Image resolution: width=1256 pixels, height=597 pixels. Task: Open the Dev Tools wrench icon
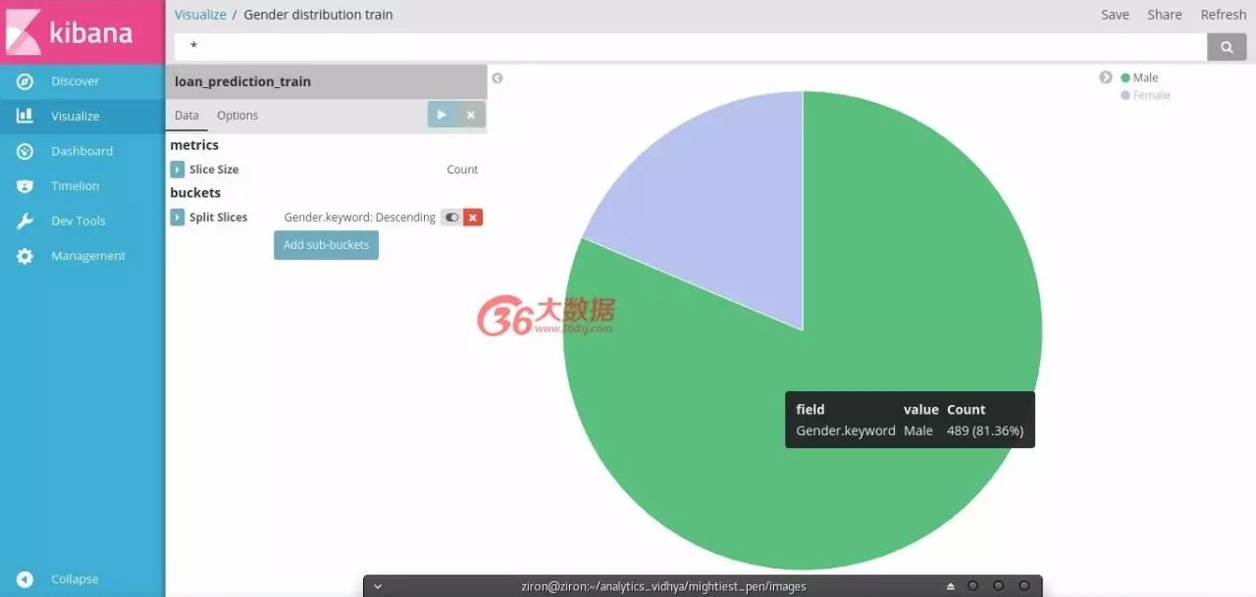coord(25,221)
